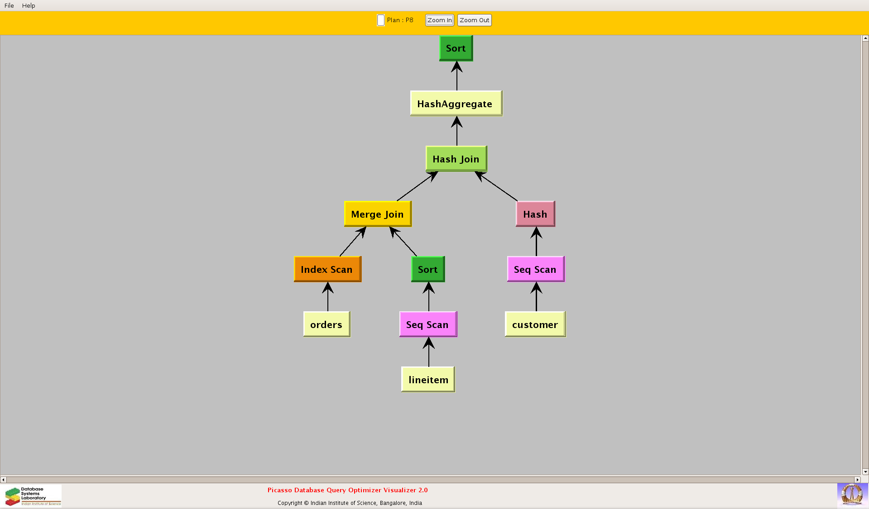The image size is (869, 509).
Task: Open the Help menu
Action: pyautogui.click(x=29, y=5)
